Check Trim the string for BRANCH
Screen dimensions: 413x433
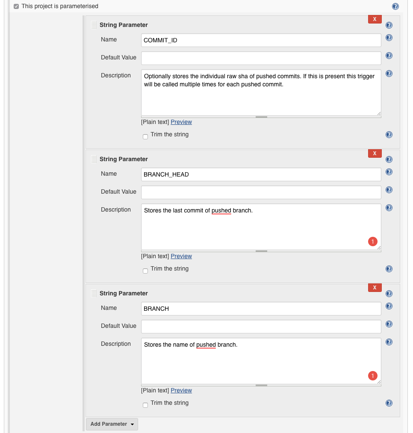pos(145,405)
